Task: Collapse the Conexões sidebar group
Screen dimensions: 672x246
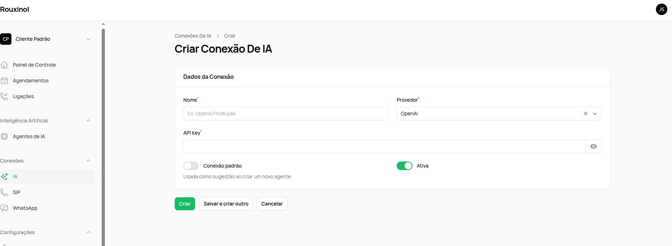Action: pos(88,161)
